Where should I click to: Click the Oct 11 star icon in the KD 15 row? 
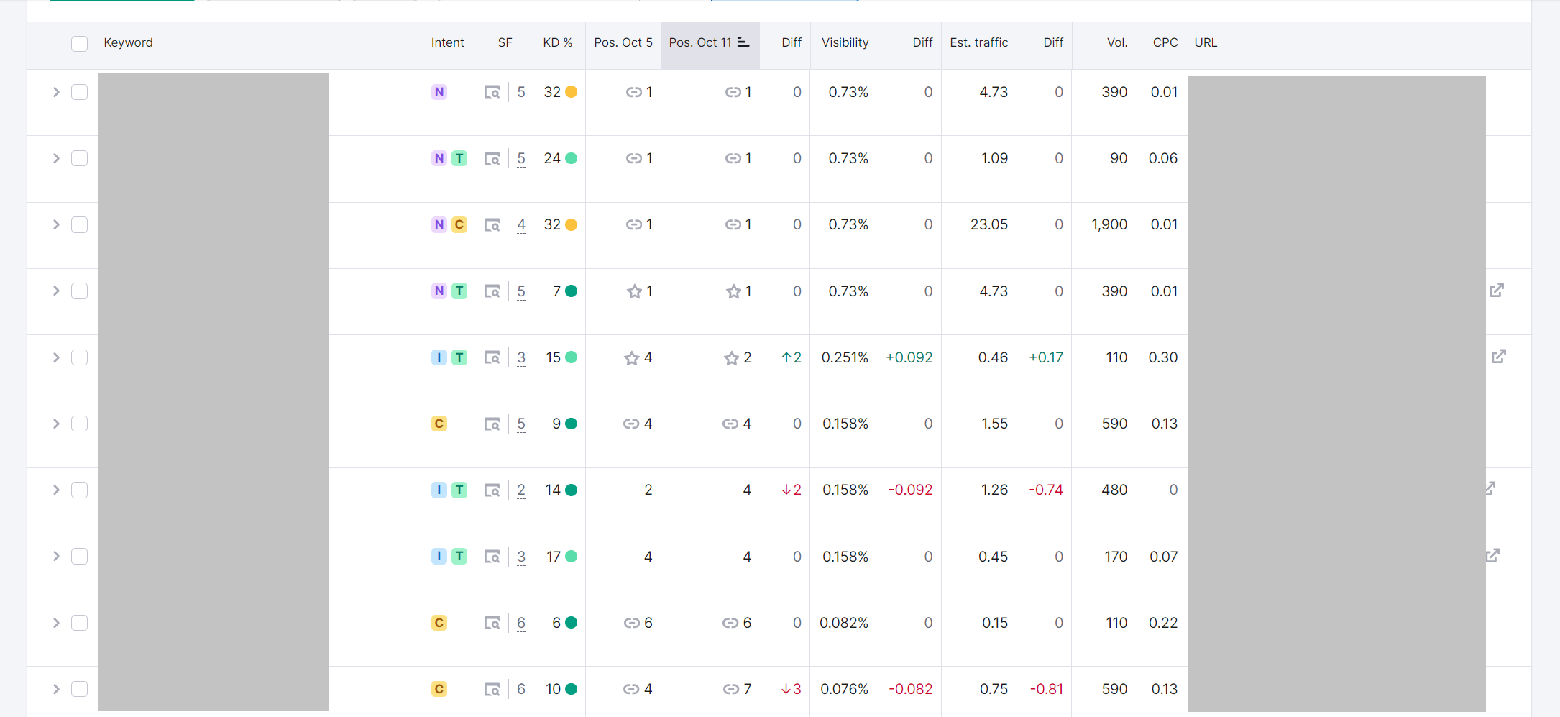tap(731, 358)
